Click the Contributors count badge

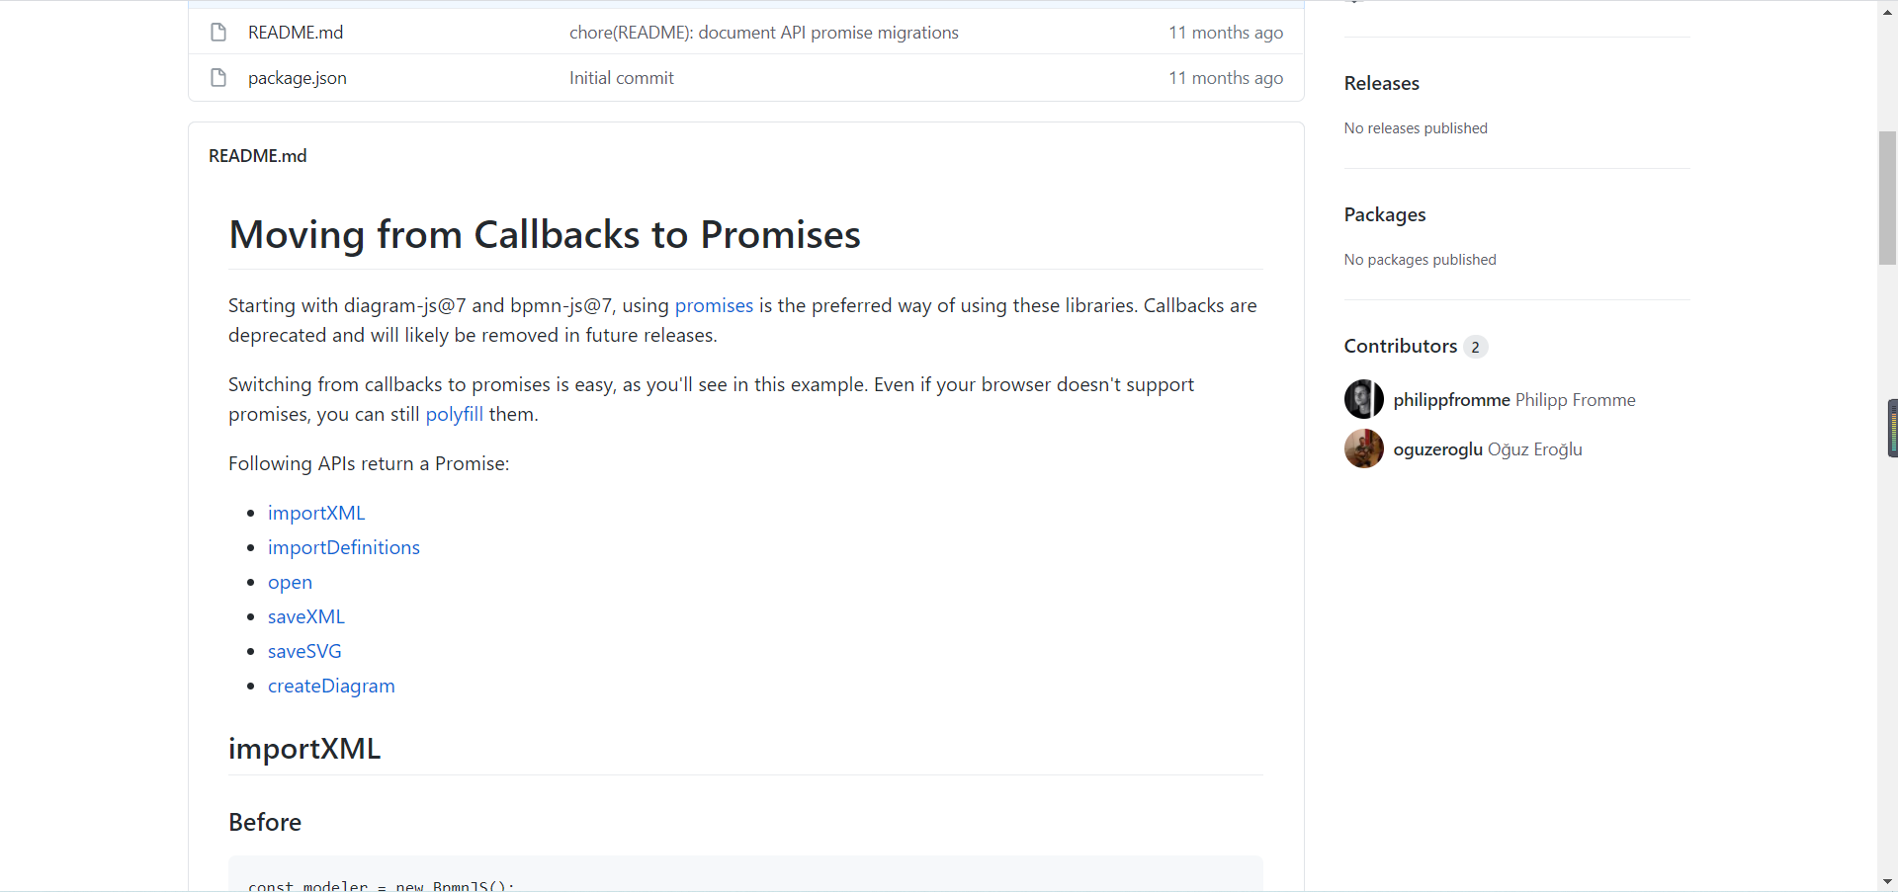(x=1475, y=347)
